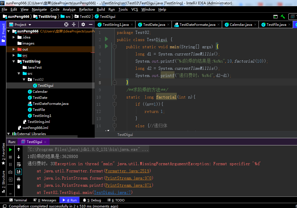The height and width of the screenshot is (208, 297).
Task: Select TestDateFormate.java in project tree
Action: pos(51,104)
